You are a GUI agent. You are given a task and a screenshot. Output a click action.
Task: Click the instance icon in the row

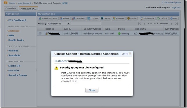pyautogui.click(x=46, y=33)
